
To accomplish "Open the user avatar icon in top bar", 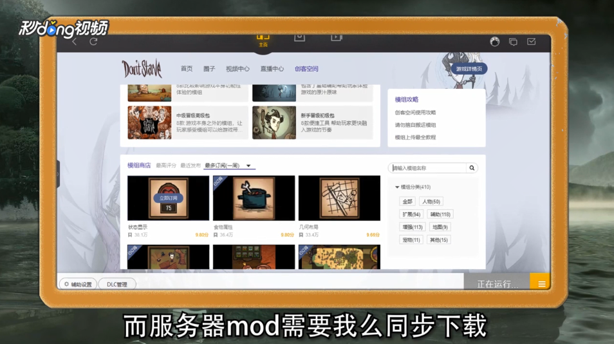I will click(x=495, y=41).
